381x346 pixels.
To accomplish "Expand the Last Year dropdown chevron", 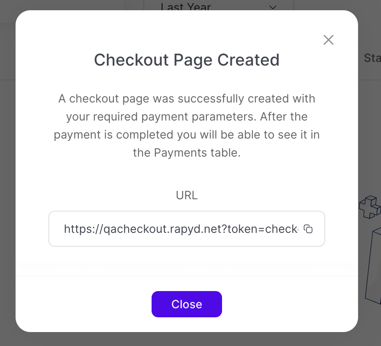I will (273, 7).
